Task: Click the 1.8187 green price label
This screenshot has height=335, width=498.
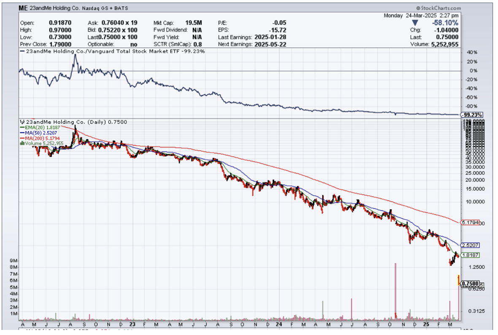Action: pyautogui.click(x=471, y=255)
